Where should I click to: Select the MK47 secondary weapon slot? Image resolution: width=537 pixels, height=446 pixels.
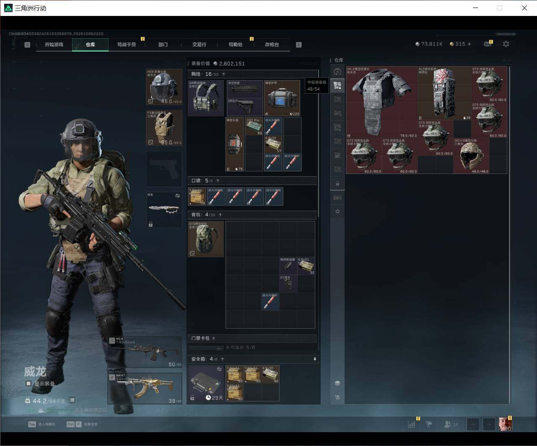[x=145, y=388]
